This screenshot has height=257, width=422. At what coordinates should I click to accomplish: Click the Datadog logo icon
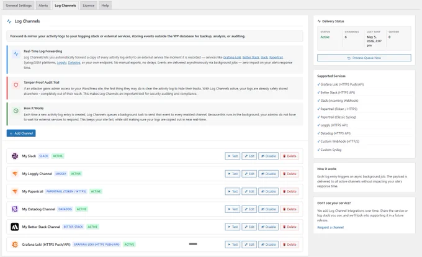pyautogui.click(x=15, y=209)
